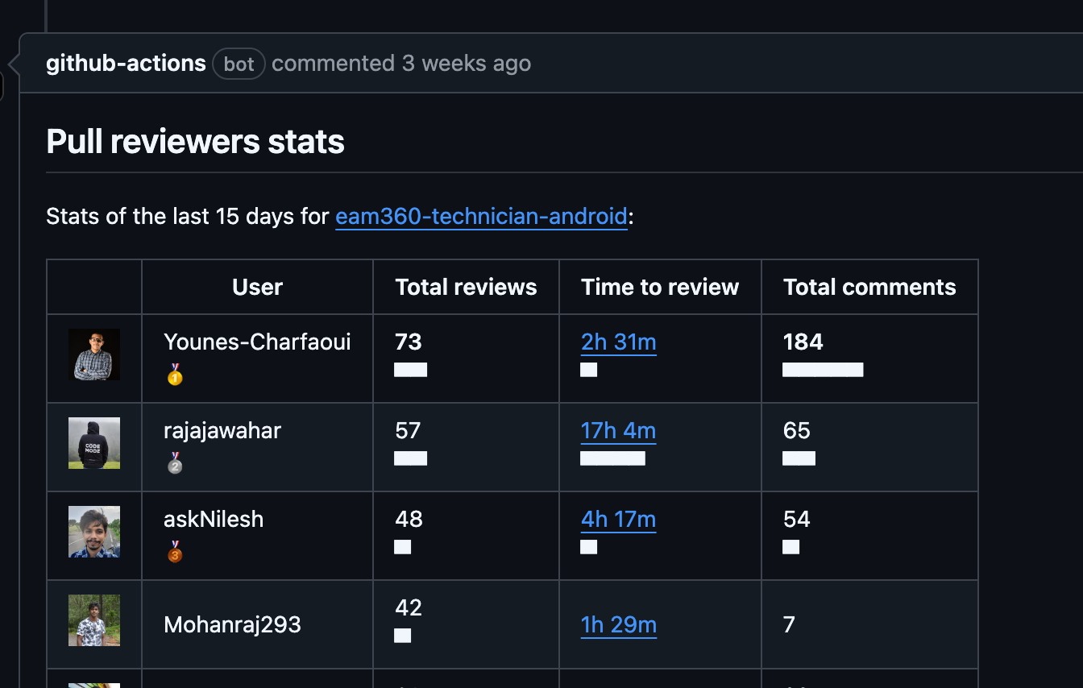Click the Total comments column header
Image resolution: width=1083 pixels, height=688 pixels.
tap(869, 288)
